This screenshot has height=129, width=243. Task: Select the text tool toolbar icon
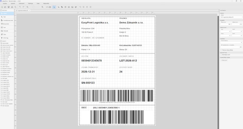(58, 7)
